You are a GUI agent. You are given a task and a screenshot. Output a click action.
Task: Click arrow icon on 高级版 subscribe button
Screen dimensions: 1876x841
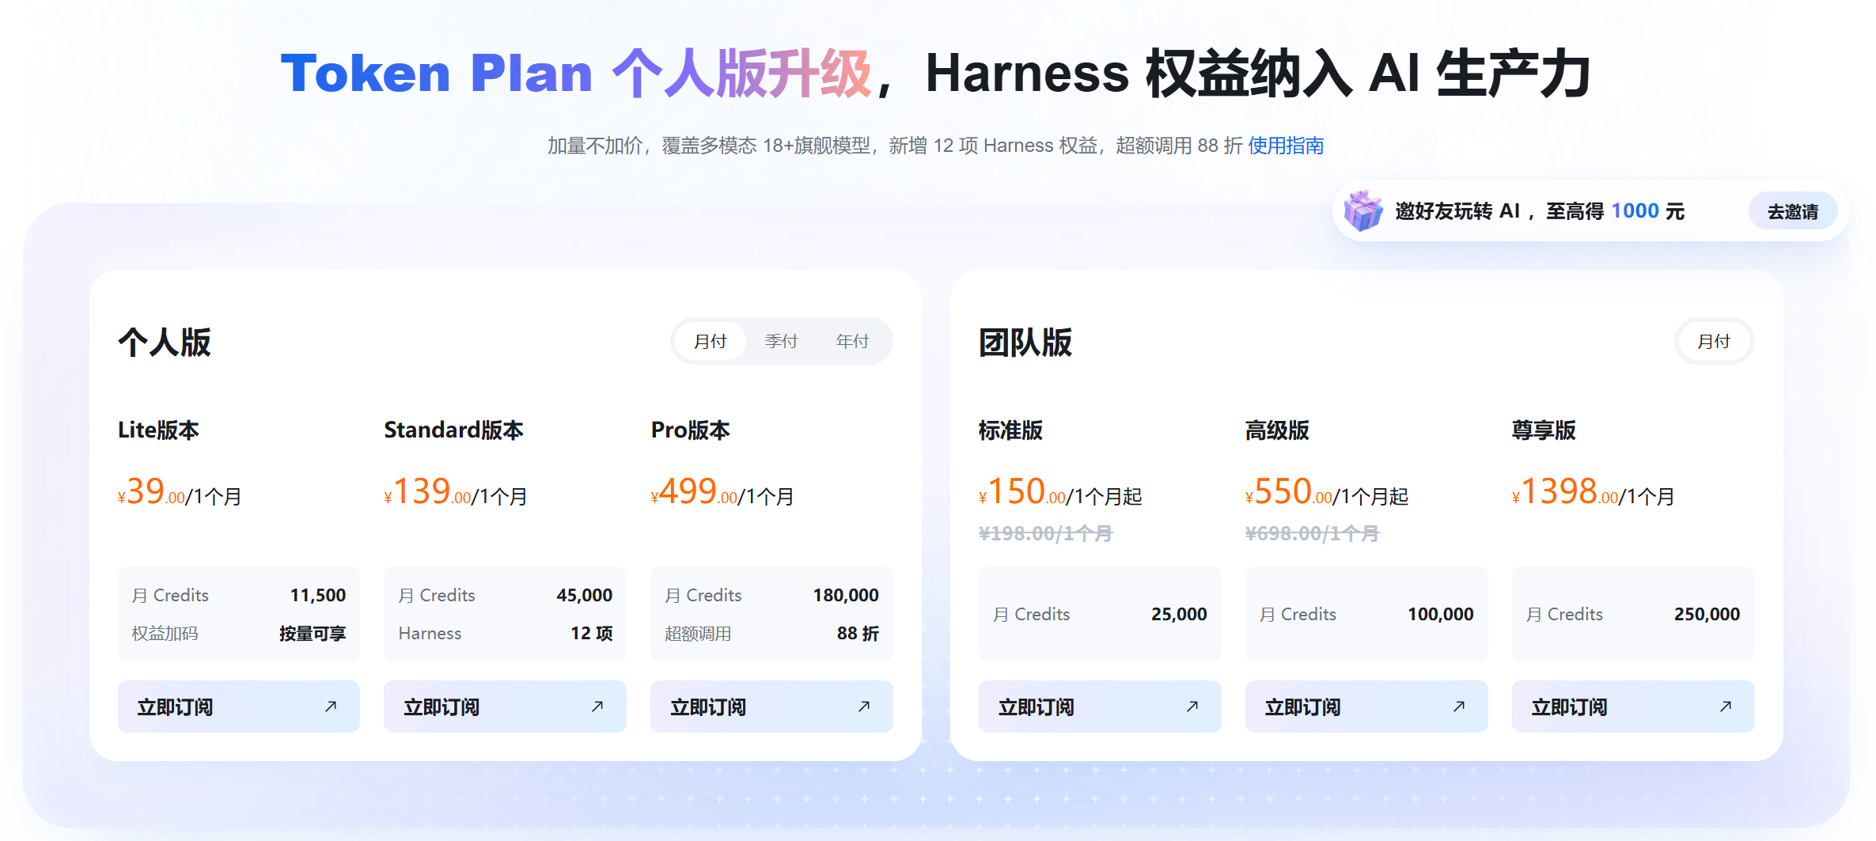1459,707
